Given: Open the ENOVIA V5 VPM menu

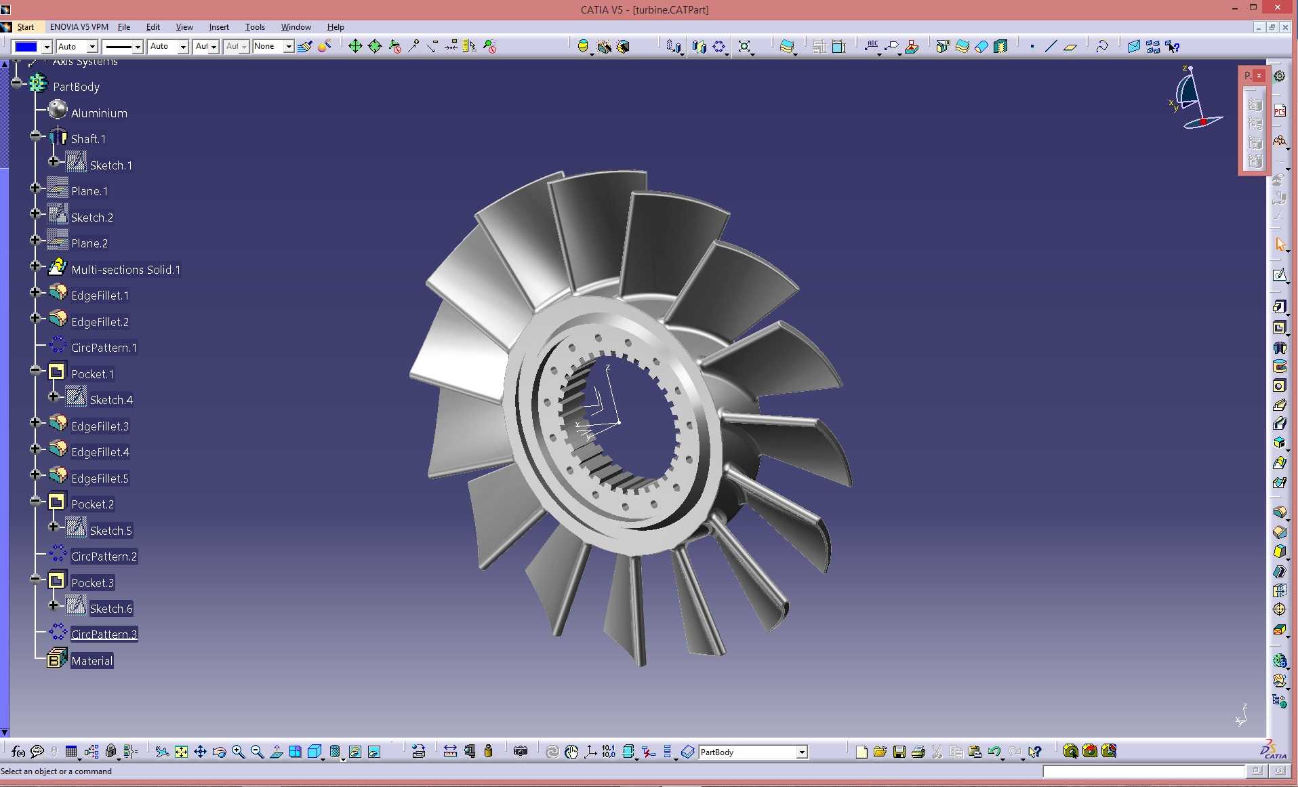Looking at the screenshot, I should (79, 27).
